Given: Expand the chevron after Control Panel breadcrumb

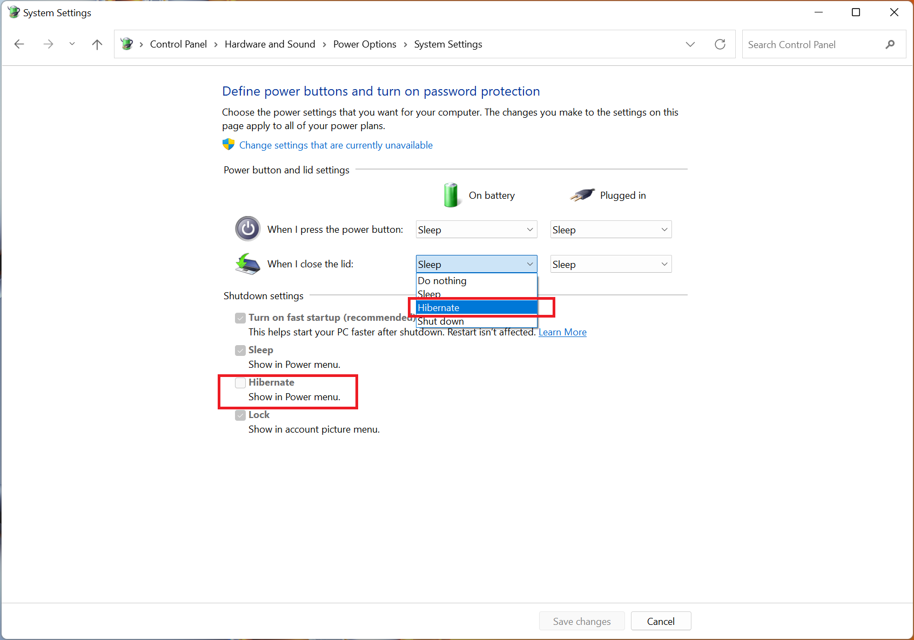Looking at the screenshot, I should 216,44.
